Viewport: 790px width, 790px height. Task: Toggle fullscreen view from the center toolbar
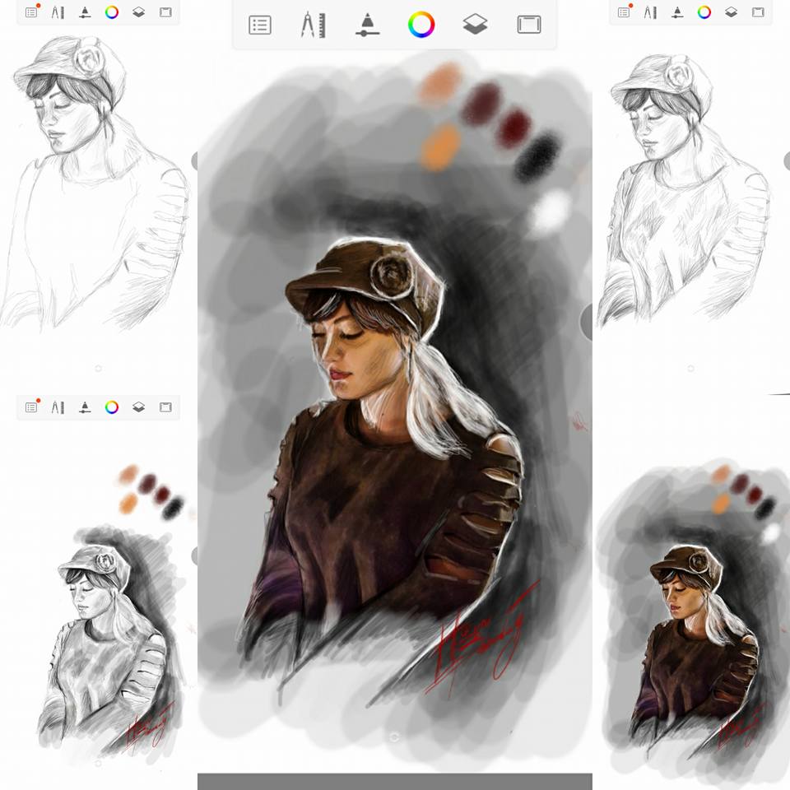pyautogui.click(x=528, y=26)
